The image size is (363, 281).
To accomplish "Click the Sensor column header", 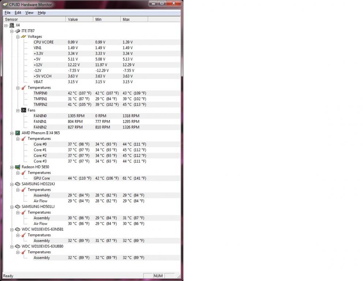I will click(34, 19).
